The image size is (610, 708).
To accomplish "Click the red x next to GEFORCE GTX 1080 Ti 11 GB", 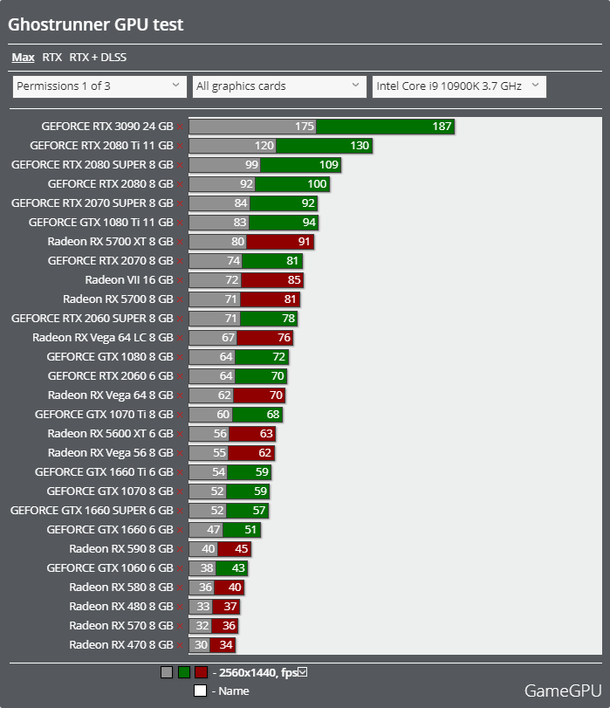I will (x=180, y=223).
